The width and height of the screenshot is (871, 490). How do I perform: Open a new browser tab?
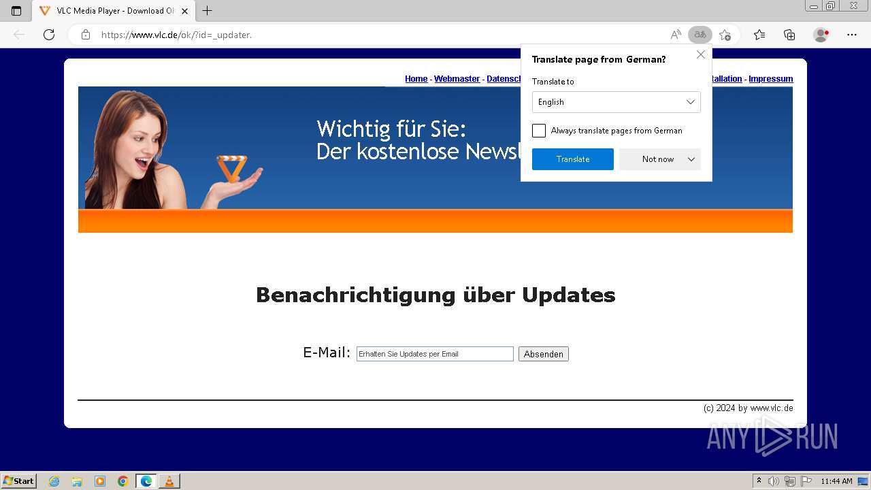click(x=208, y=11)
